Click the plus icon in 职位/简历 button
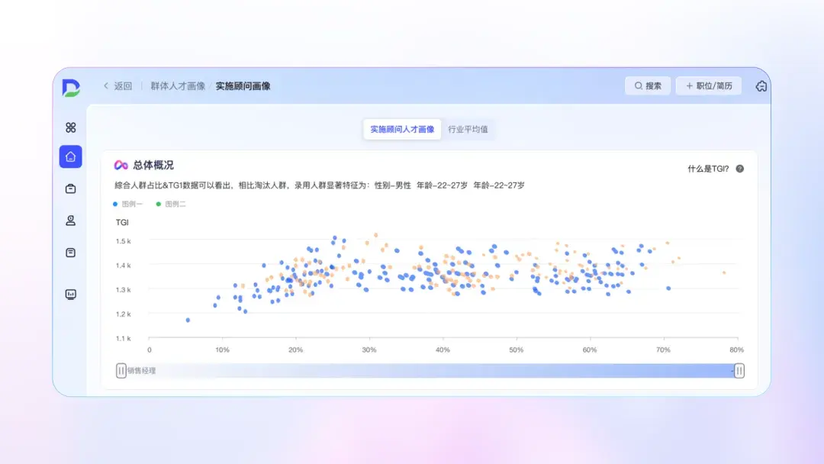The height and width of the screenshot is (464, 824). coord(689,85)
